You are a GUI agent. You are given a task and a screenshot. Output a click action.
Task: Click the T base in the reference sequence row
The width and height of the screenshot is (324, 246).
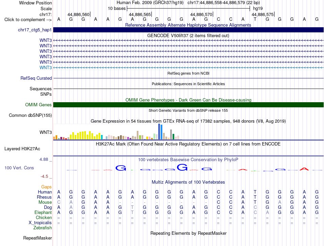click(255, 19)
